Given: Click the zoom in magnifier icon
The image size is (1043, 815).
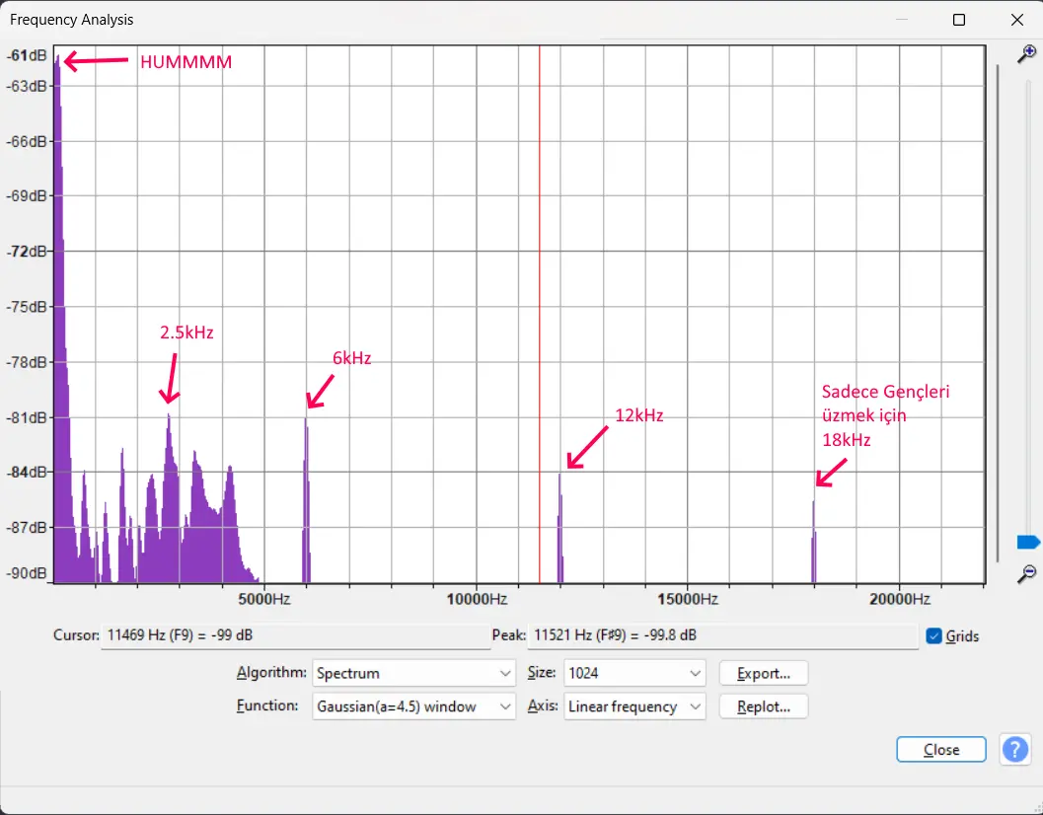Looking at the screenshot, I should (x=1027, y=54).
